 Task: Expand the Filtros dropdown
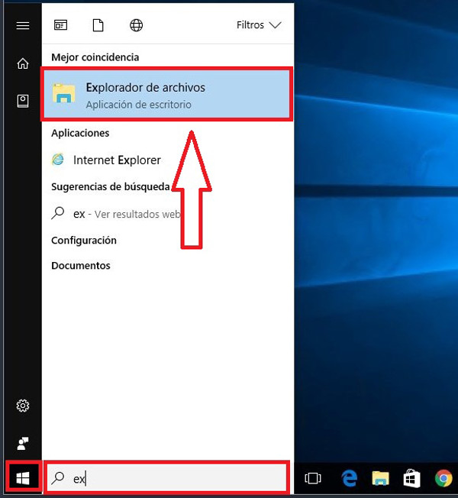click(x=260, y=25)
